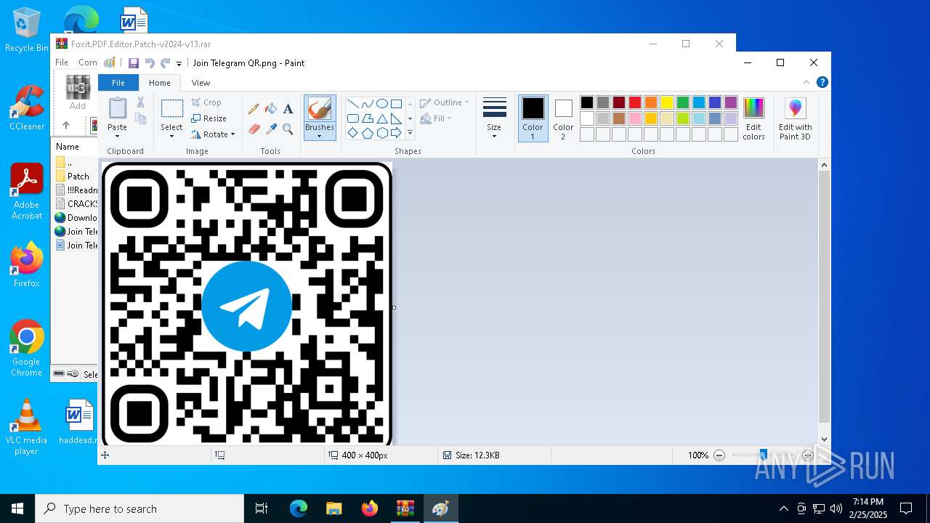
Task: Pick the green color swatch
Action: pyautogui.click(x=683, y=102)
